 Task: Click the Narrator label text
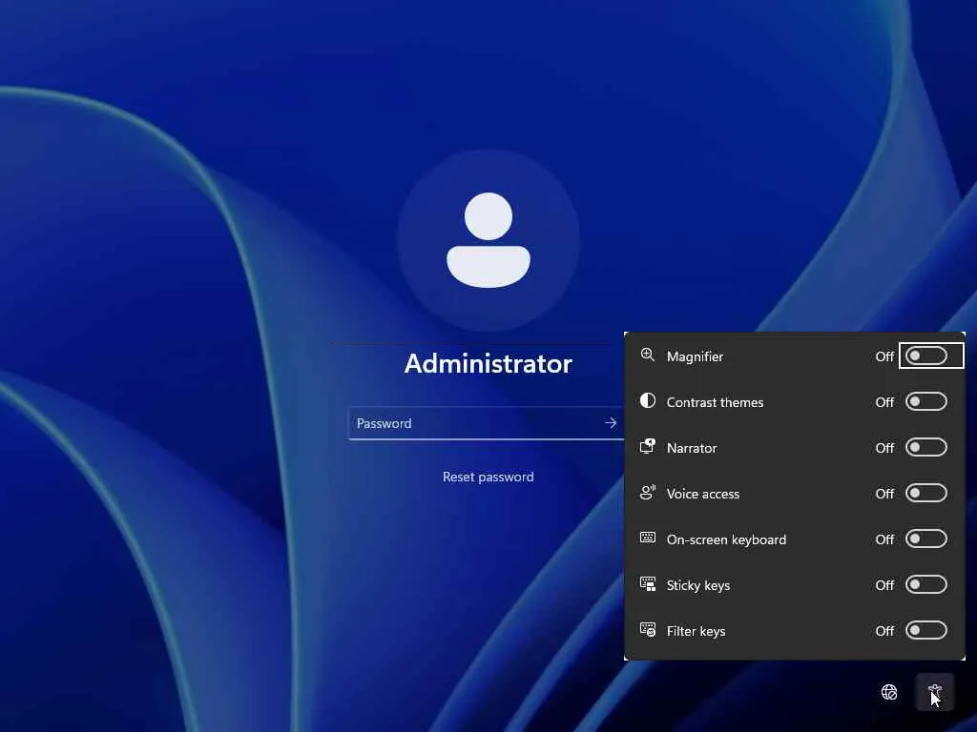692,448
